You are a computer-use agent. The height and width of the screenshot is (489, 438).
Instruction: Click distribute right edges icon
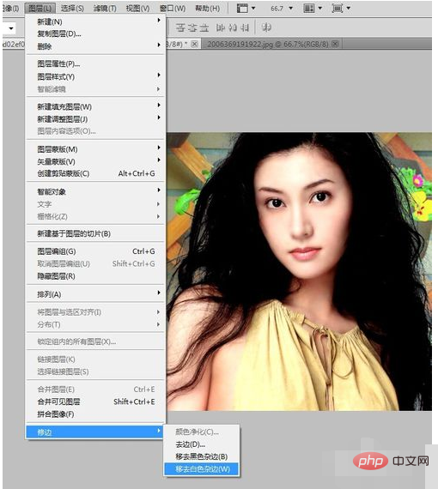pos(245,27)
